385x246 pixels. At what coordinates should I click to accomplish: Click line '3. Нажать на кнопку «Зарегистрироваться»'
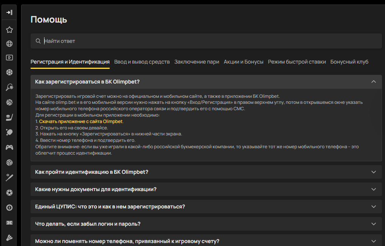point(109,134)
